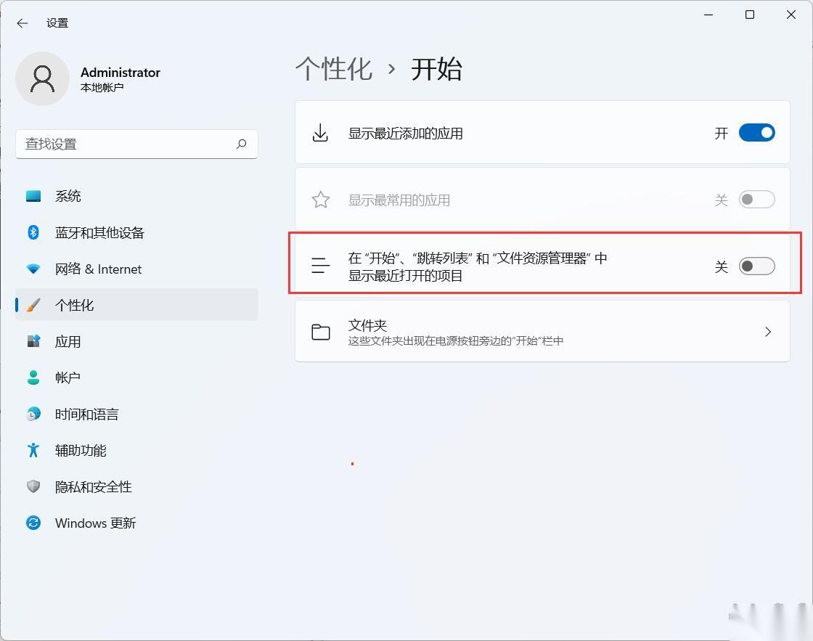Open 时间和语言 in the sidebar
Viewport: 813px width, 641px height.
(x=86, y=414)
